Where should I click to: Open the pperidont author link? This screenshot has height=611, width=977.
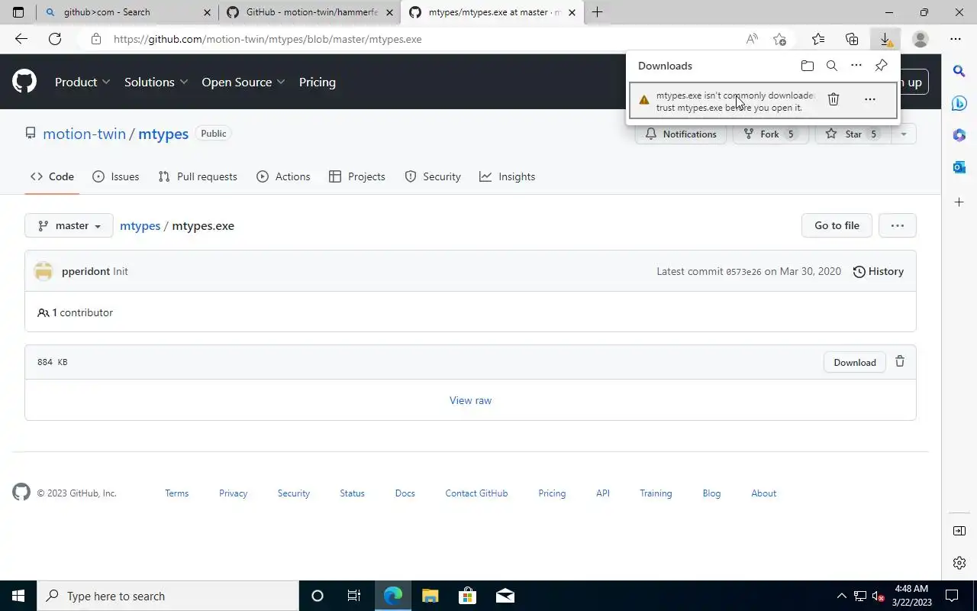(x=85, y=271)
